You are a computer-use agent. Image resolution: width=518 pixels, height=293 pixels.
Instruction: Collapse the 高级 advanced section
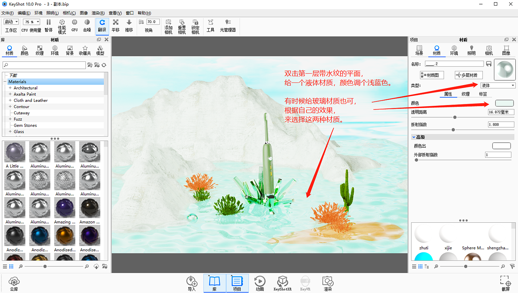(414, 137)
